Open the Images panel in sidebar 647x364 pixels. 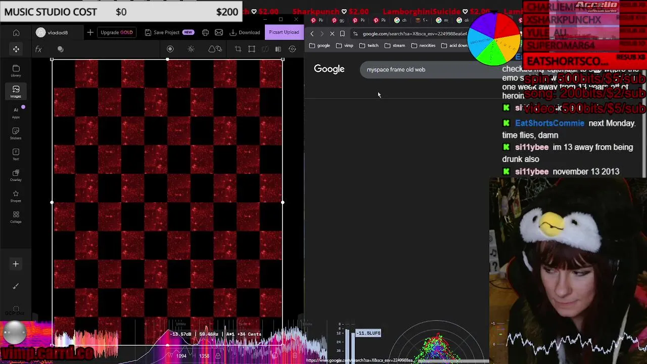(x=16, y=92)
